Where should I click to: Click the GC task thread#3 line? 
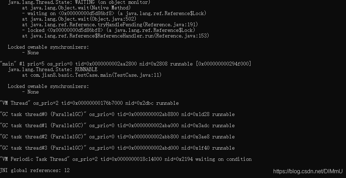pos(118,148)
